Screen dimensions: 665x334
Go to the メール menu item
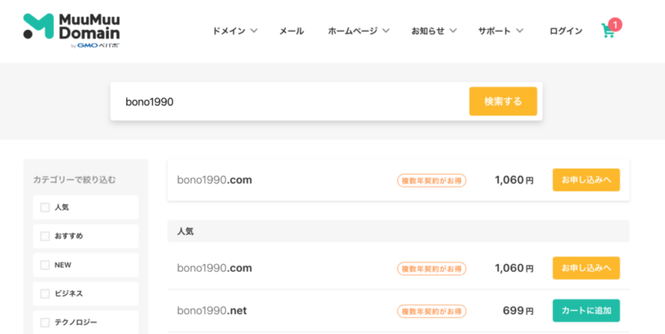point(292,31)
